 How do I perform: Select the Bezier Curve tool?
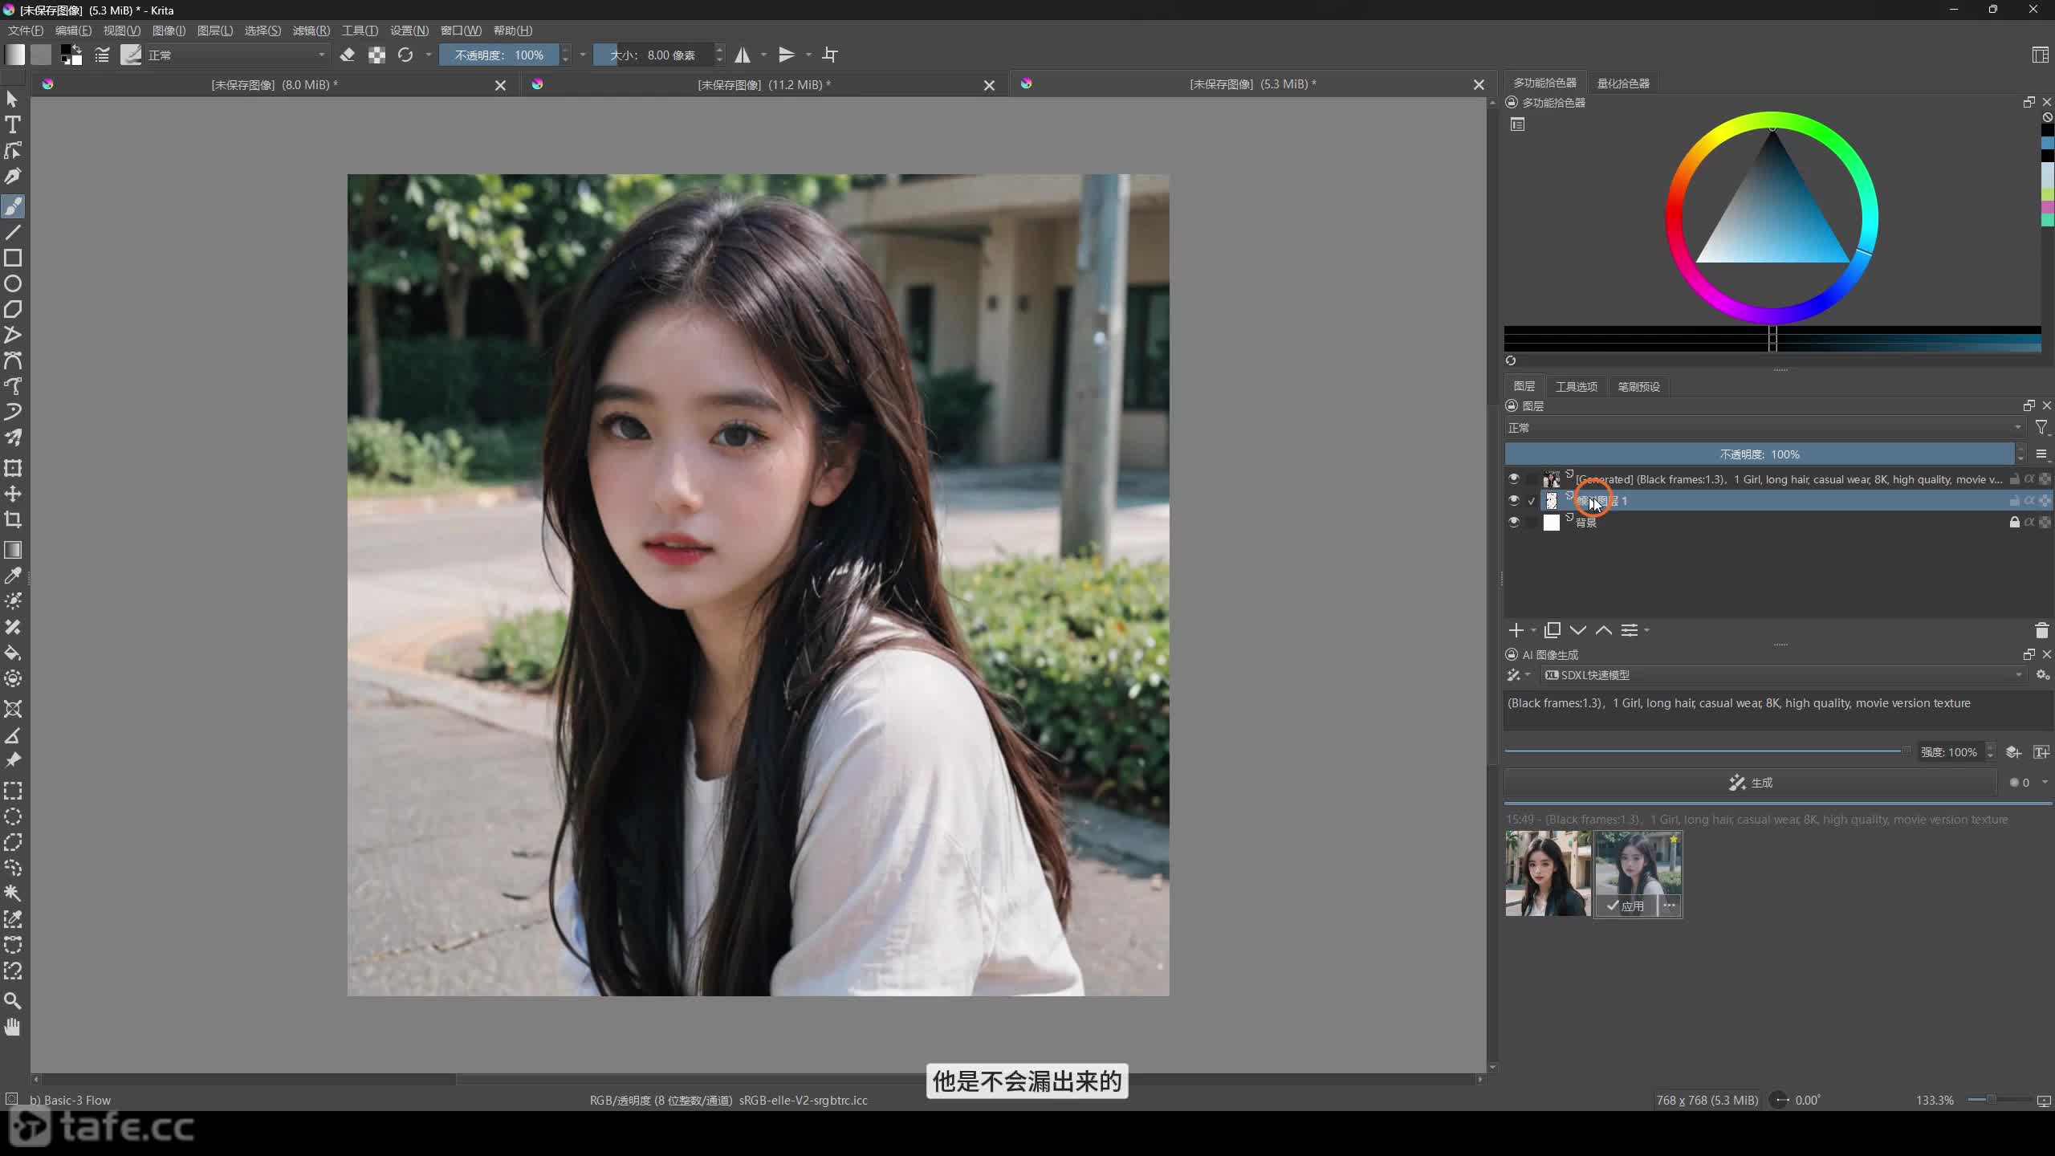[x=13, y=360]
